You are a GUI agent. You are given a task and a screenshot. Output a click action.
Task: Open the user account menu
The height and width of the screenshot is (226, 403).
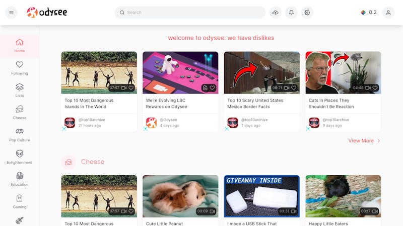[388, 13]
